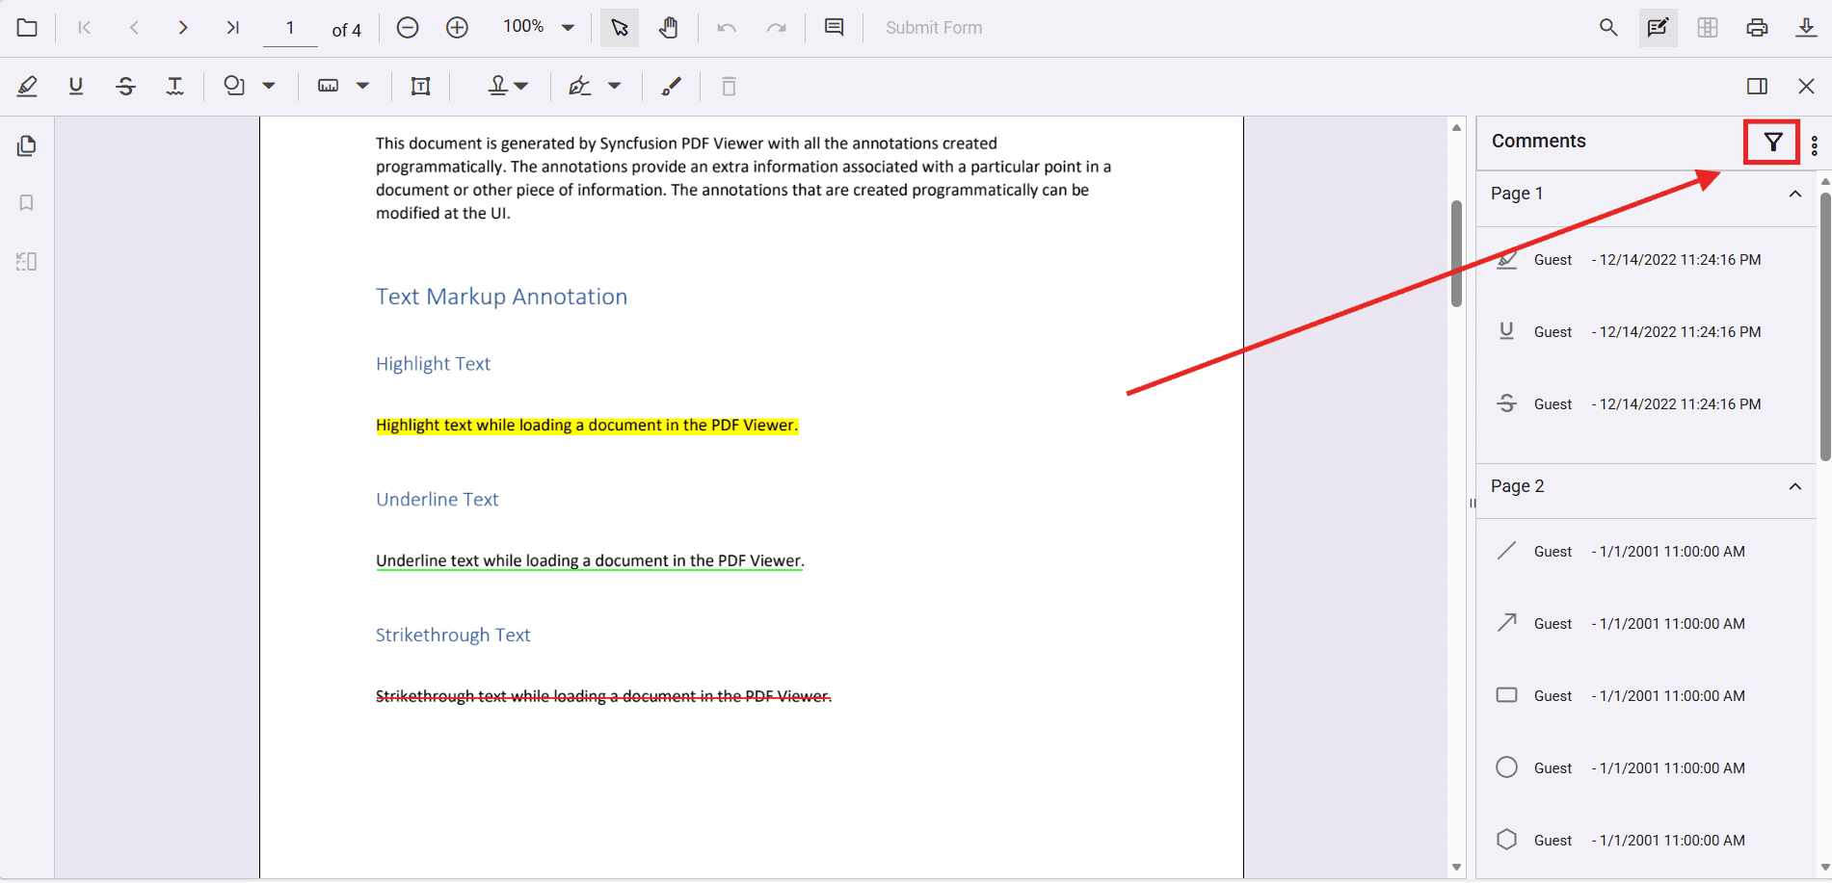This screenshot has height=883, width=1832.
Task: Click the shape annotation icon
Action: [233, 87]
